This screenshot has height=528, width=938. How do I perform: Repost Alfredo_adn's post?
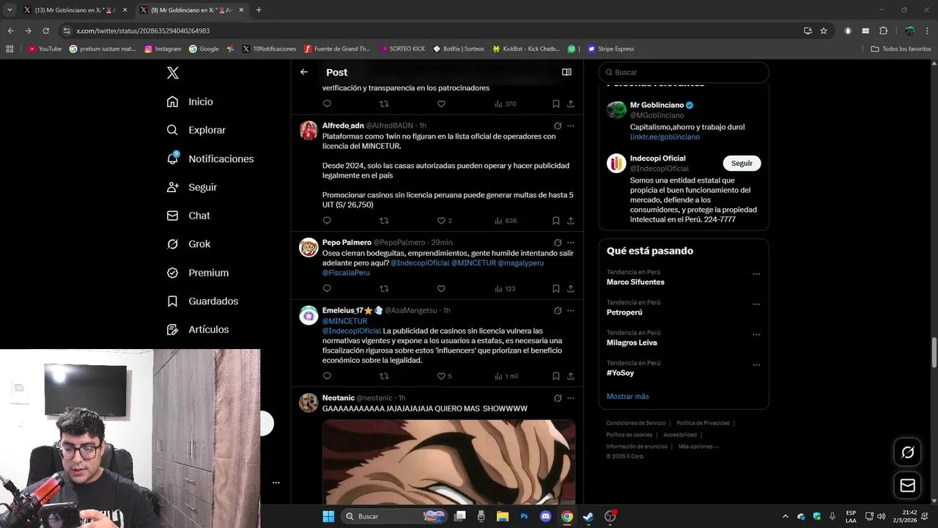tap(384, 221)
